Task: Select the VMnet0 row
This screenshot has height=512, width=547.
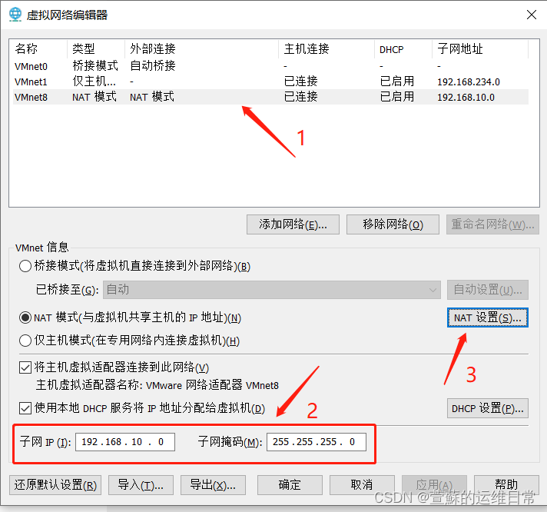Action: point(270,66)
